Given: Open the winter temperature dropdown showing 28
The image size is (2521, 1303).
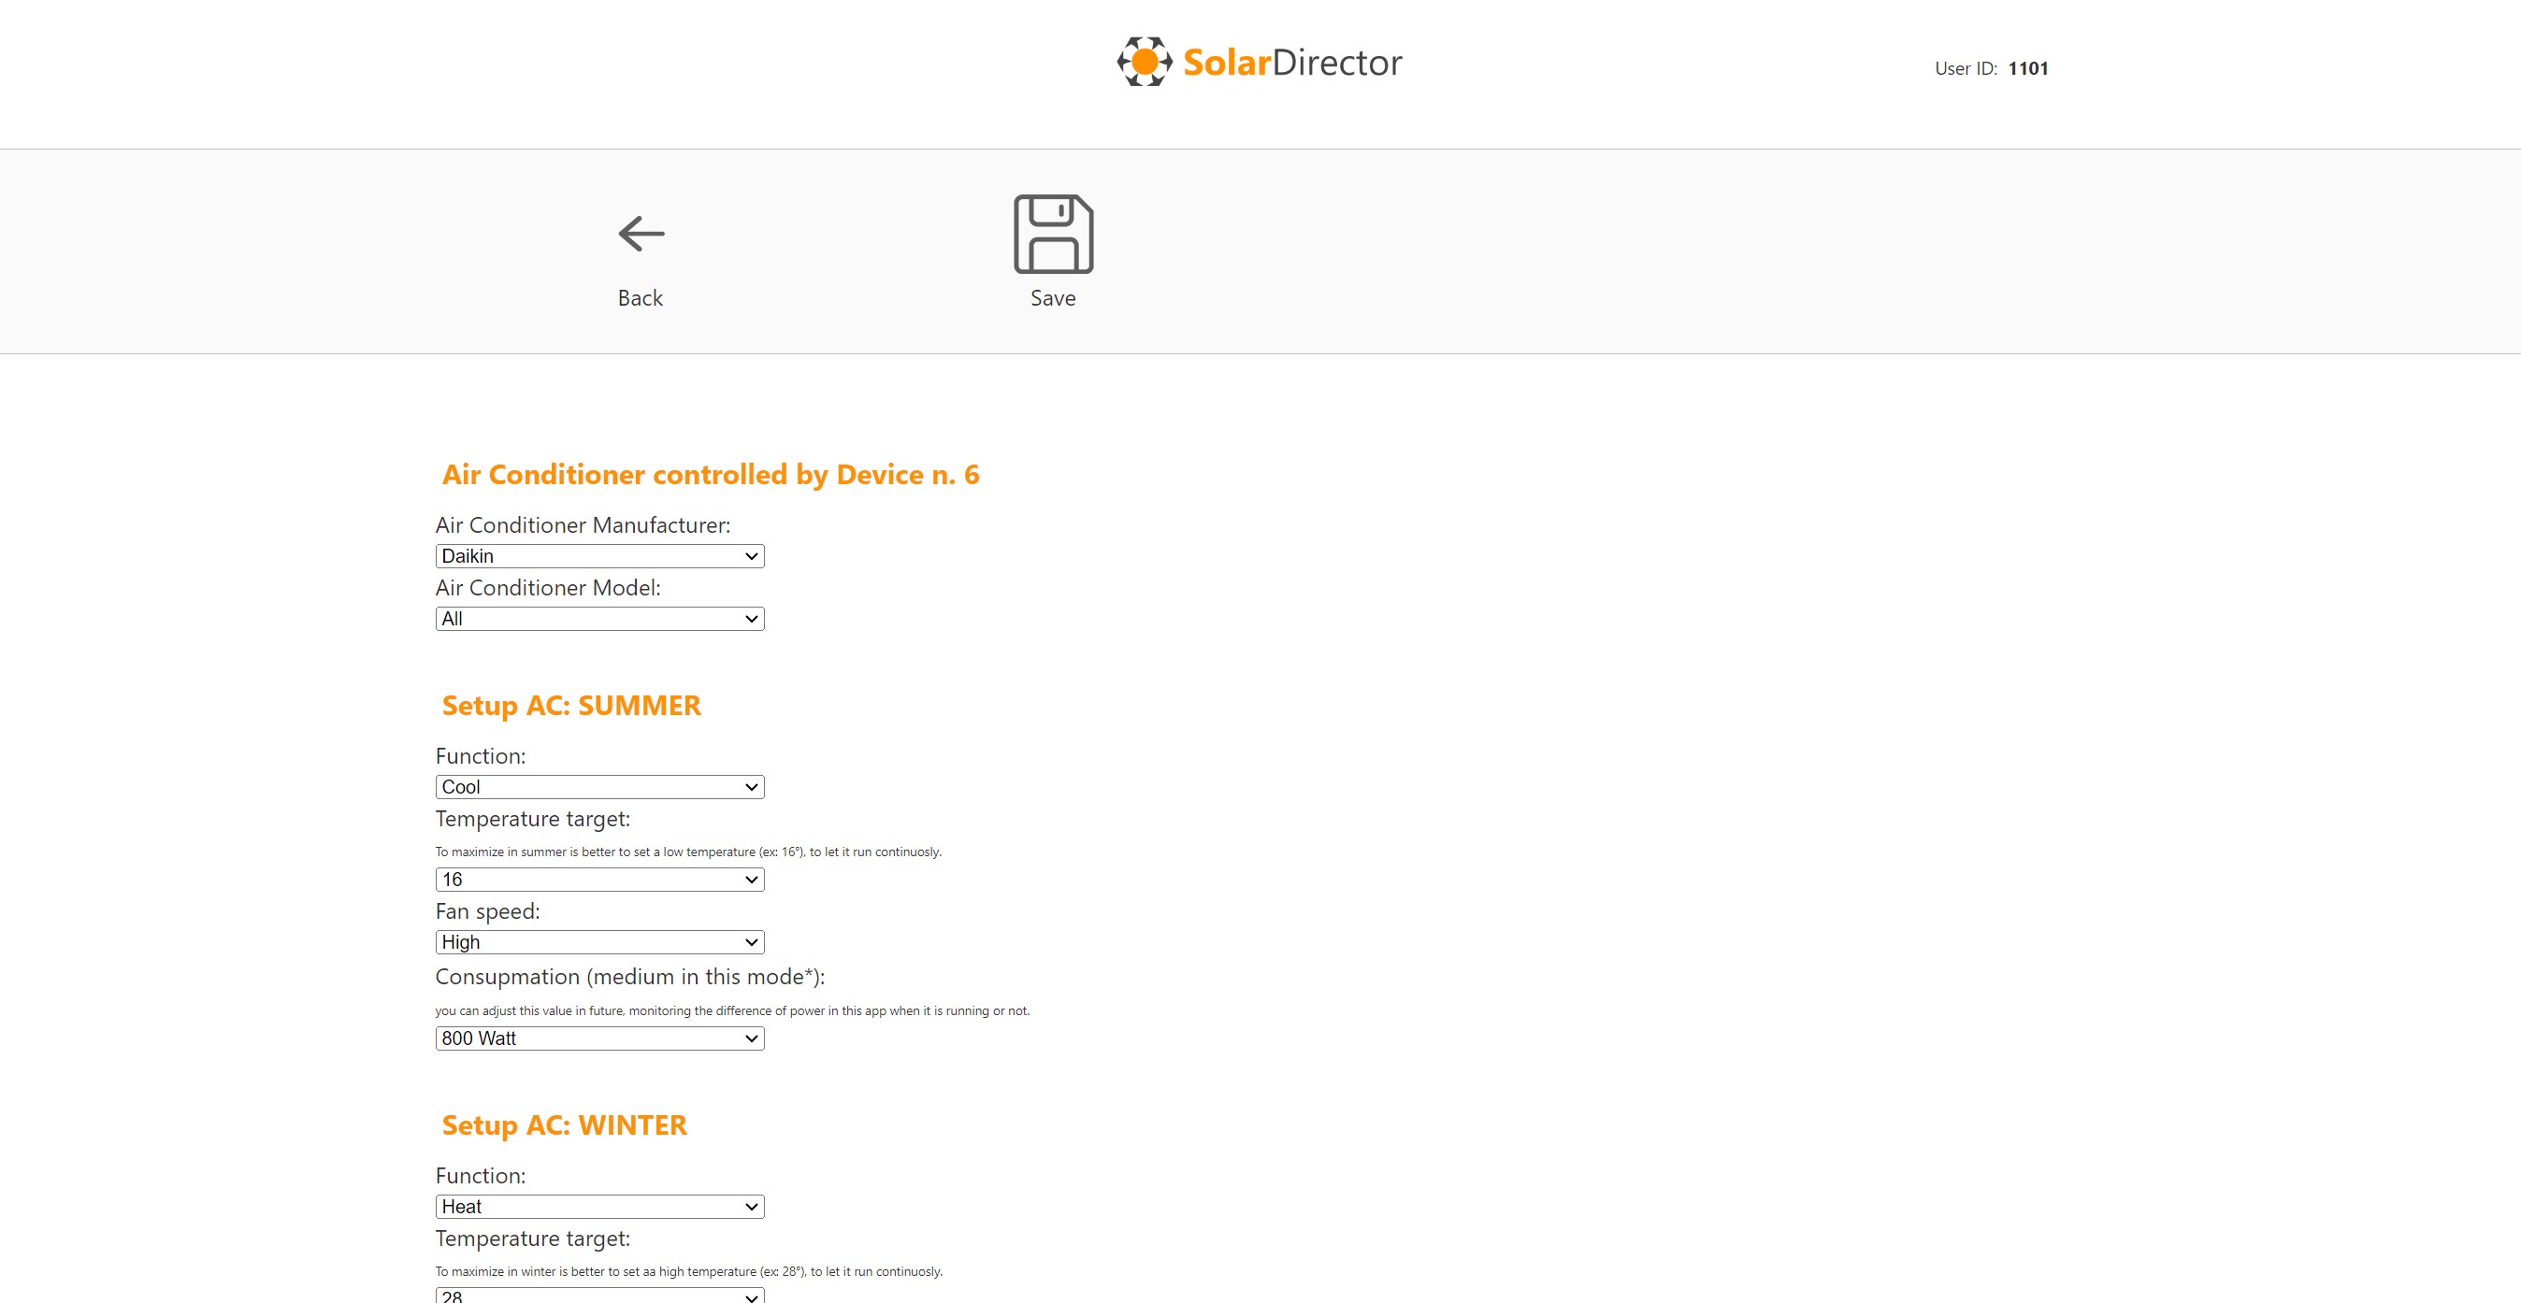Looking at the screenshot, I should coord(599,1296).
